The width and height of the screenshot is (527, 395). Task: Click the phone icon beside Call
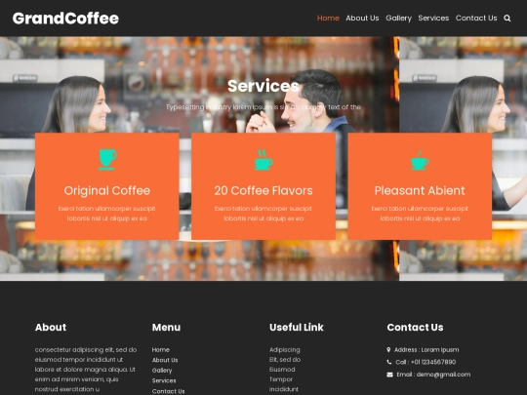click(x=389, y=362)
